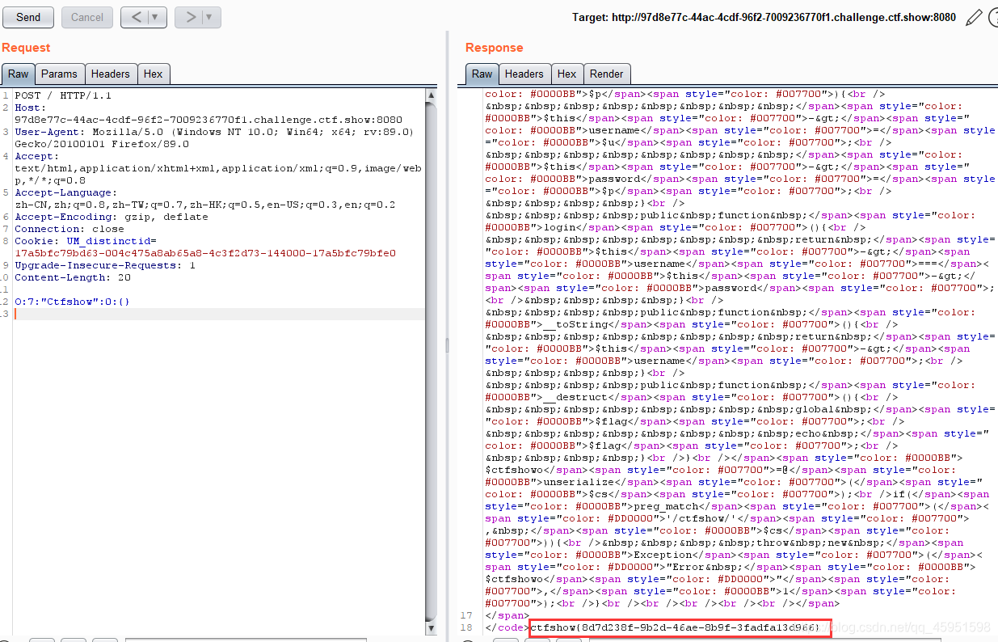Open help via the question mark icon
Screen dimensions: 998x642
(992, 17)
